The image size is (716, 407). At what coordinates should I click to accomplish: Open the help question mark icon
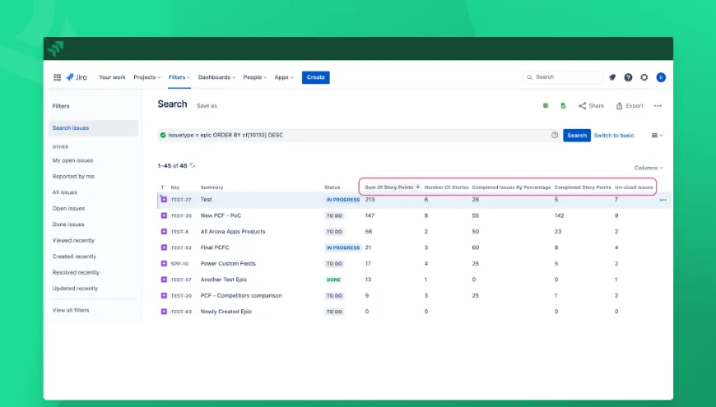(628, 77)
